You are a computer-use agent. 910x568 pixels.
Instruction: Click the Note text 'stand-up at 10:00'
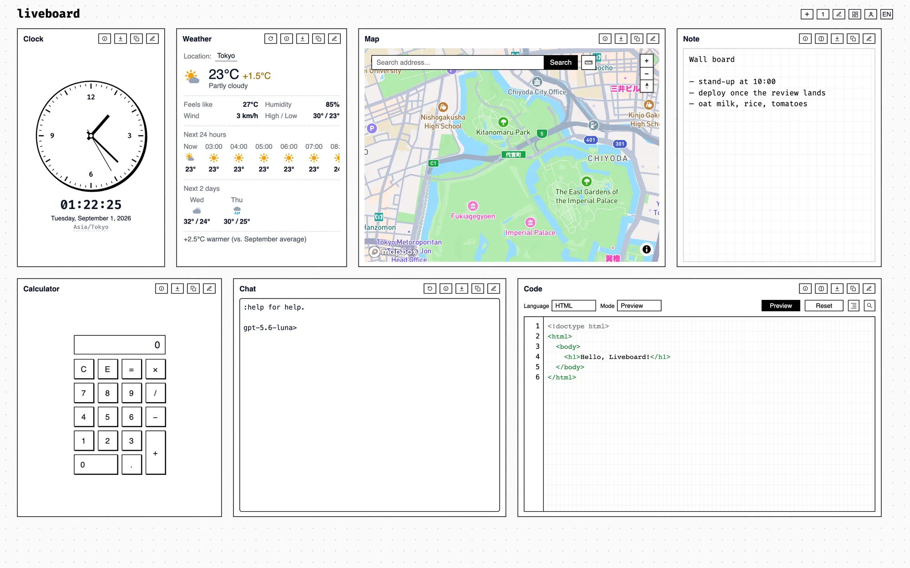coord(737,82)
